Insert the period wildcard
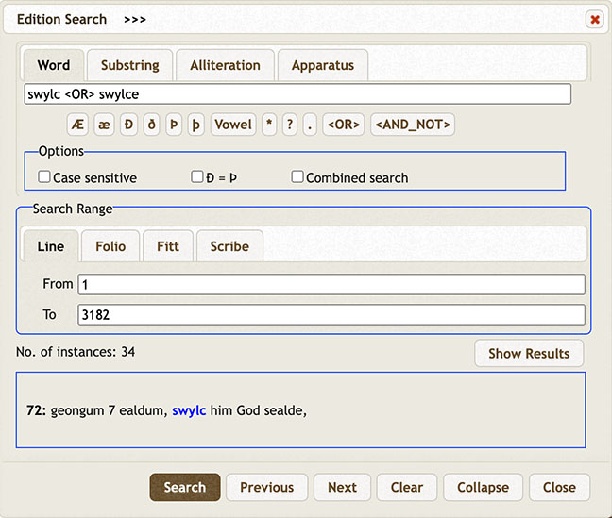Image resolution: width=612 pixels, height=518 pixels. (x=310, y=125)
